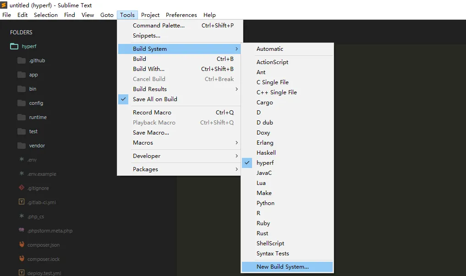The height and width of the screenshot is (276, 466).
Task: Expand the Build System submenu arrow
Action: tap(236, 49)
